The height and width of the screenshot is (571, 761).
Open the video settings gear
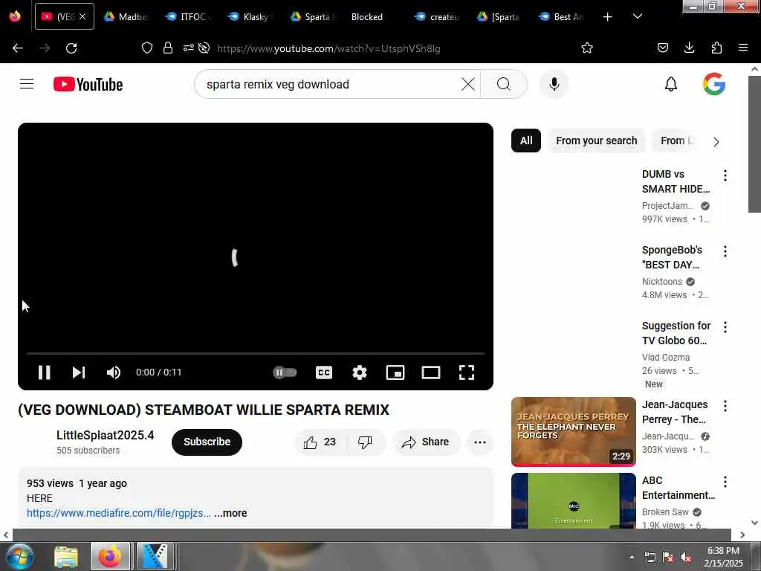(359, 372)
